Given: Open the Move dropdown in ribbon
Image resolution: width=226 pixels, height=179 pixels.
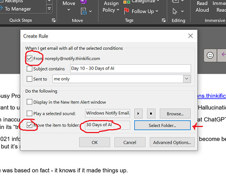Looking at the screenshot, I should [69, 6].
